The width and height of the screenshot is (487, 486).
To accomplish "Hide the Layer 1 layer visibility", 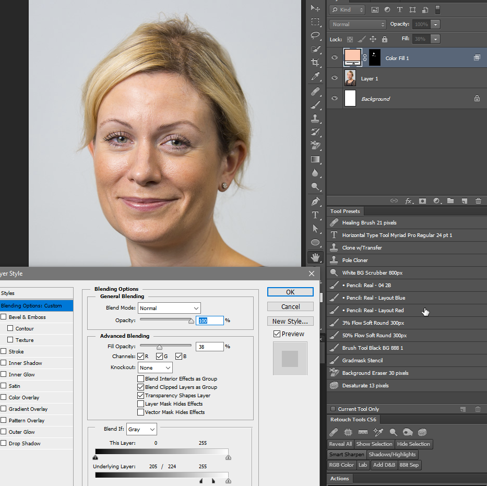I will click(x=335, y=78).
